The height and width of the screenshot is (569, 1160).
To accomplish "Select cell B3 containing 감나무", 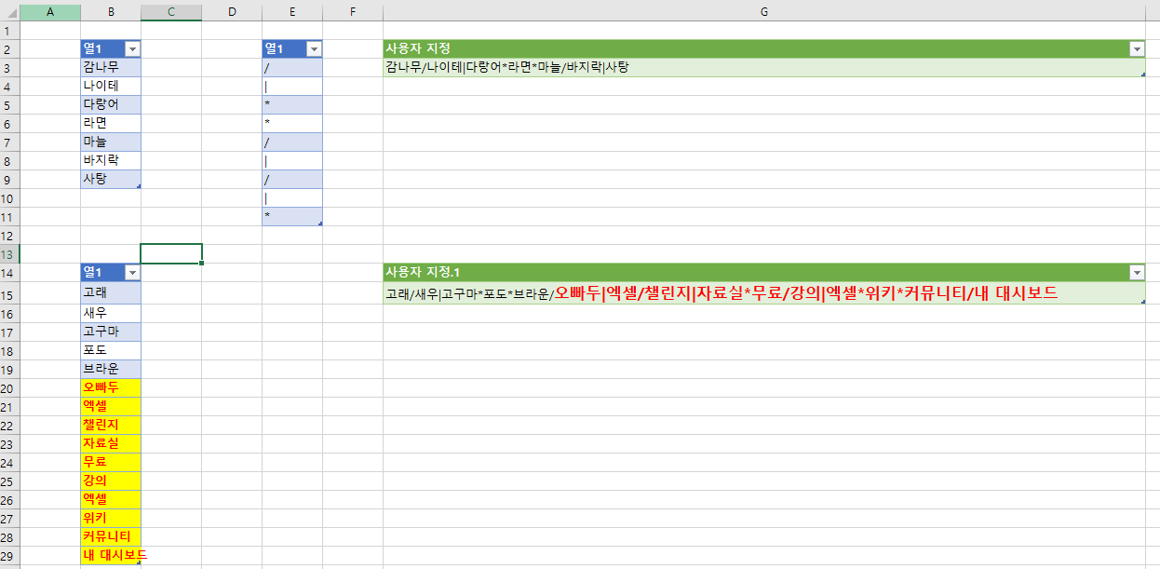I will pyautogui.click(x=110, y=67).
